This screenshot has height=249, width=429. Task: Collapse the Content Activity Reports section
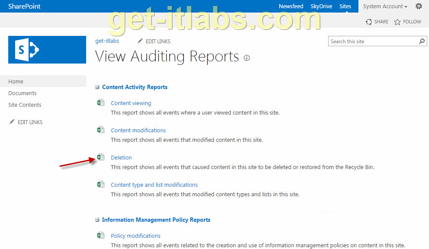[x=97, y=87]
